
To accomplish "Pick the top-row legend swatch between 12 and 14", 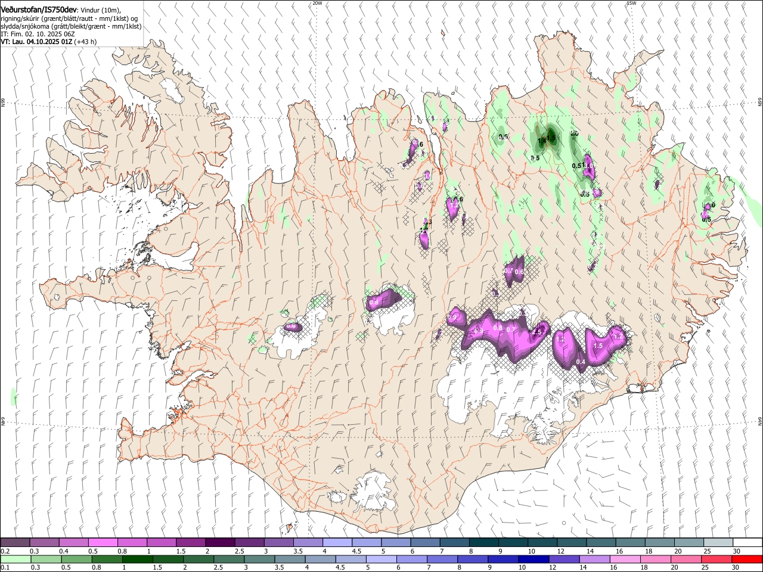I will [x=572, y=543].
